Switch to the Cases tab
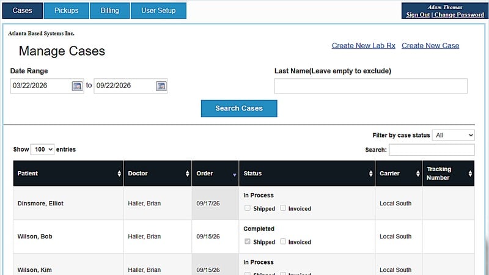 point(22,10)
